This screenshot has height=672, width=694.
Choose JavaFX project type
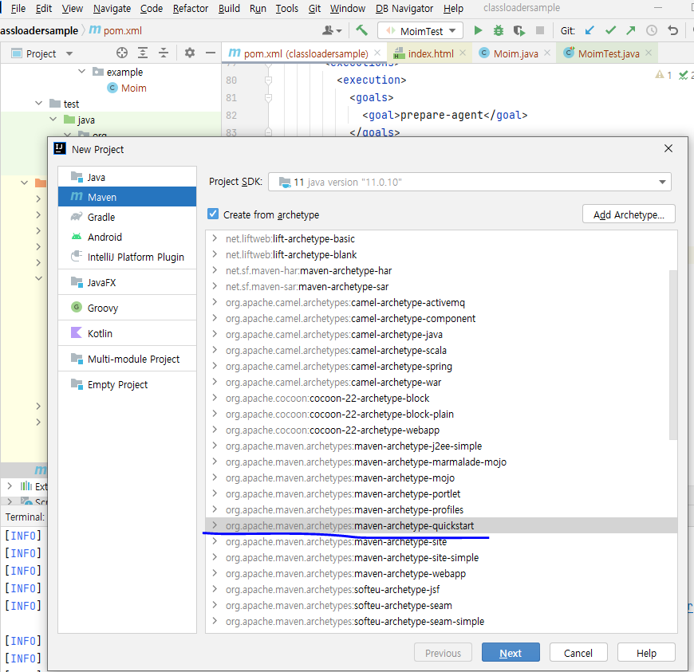(x=127, y=282)
